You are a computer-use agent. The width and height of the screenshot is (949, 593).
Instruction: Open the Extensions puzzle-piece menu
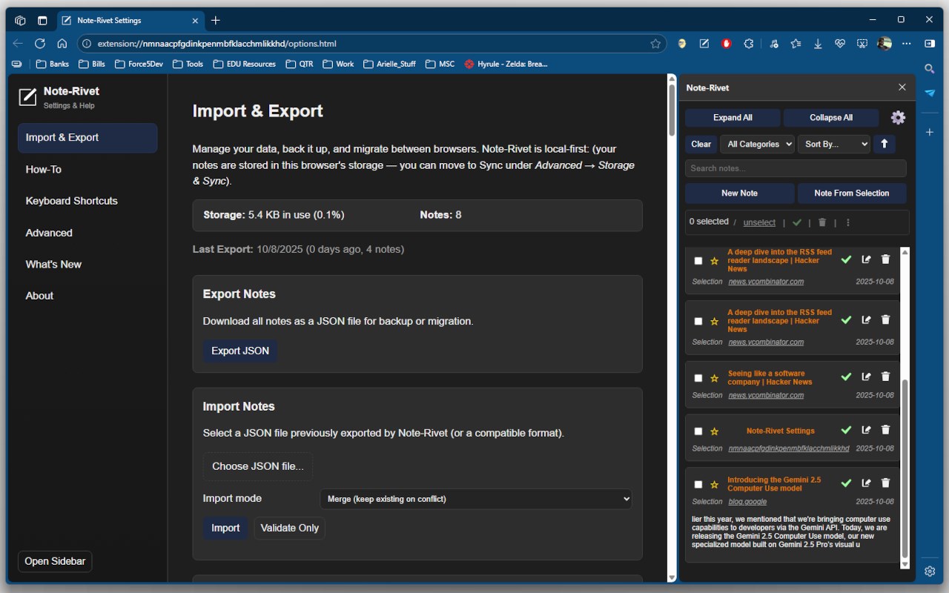[x=749, y=44]
